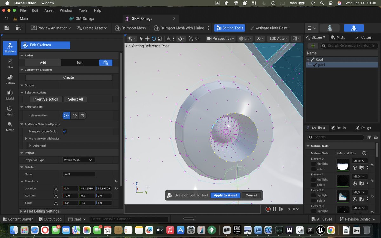This screenshot has width=381, height=238.
Task: Reset the Transform section to default
Action: [116, 182]
